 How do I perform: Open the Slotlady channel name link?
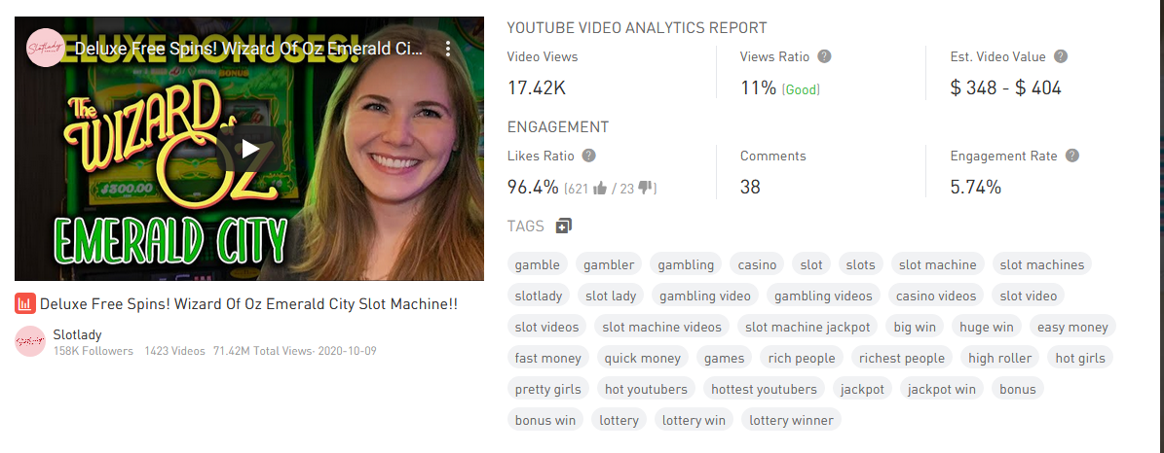pos(77,334)
